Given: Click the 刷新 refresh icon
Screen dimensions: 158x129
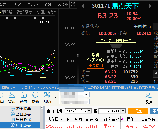Looking at the screenshot, I should coord(35,97).
